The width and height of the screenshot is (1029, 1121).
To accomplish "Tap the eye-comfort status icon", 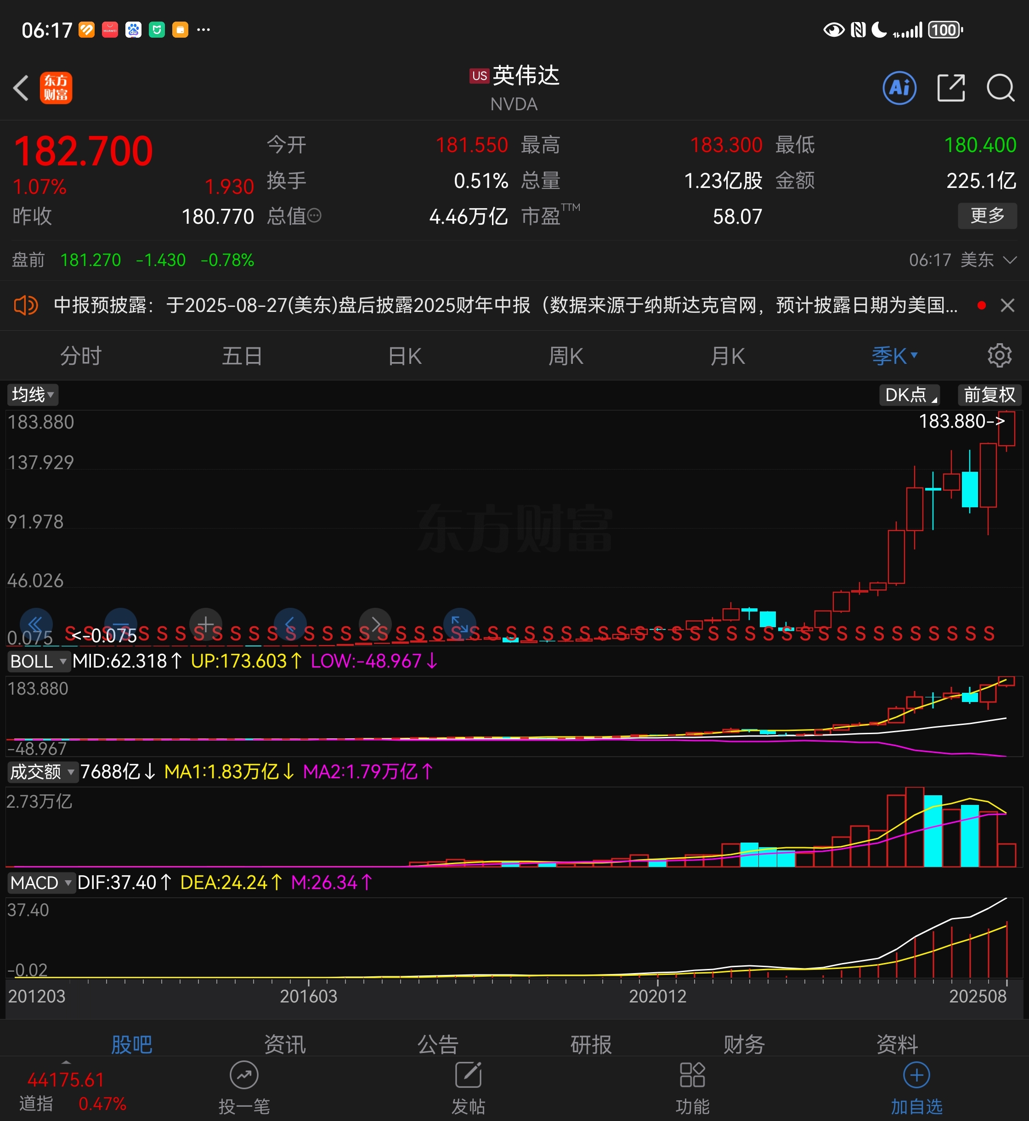I will tap(834, 30).
